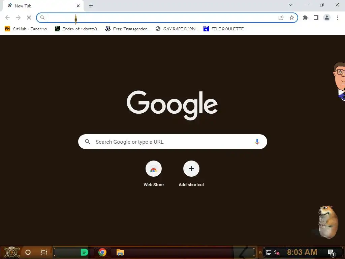This screenshot has height=259, width=345.
Task: Click the muted volume icon in the tray
Action: (x=276, y=252)
